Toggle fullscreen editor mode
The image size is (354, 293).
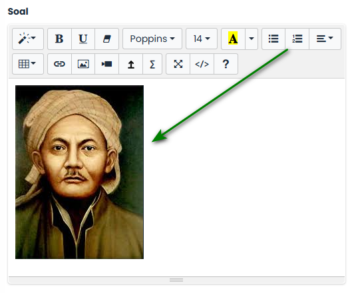pyautogui.click(x=178, y=64)
